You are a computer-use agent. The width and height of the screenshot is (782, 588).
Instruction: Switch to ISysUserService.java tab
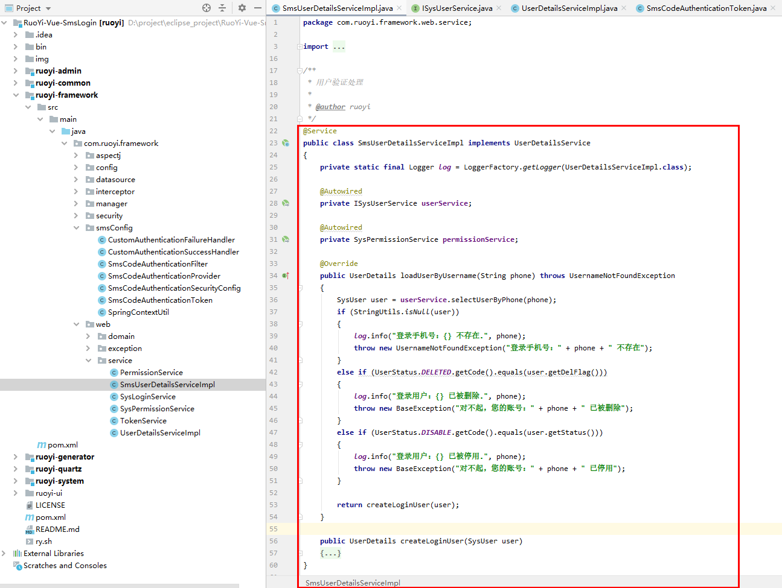coord(457,8)
